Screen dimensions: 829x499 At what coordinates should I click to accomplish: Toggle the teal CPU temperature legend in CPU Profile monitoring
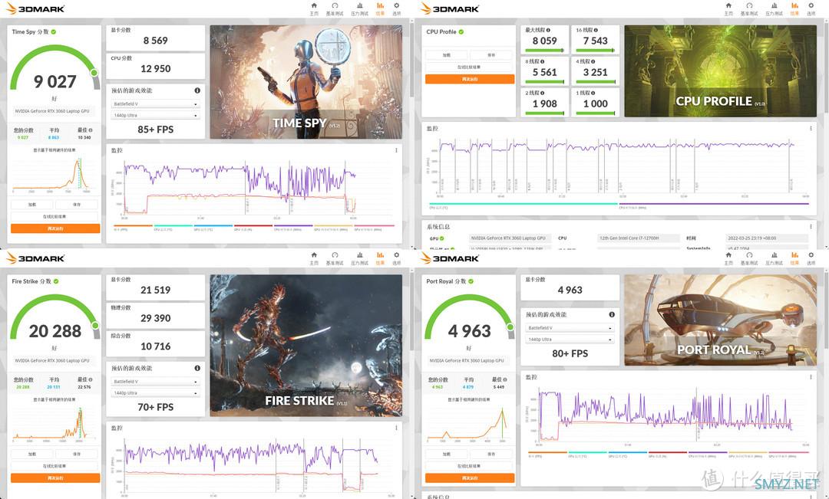pos(523,205)
